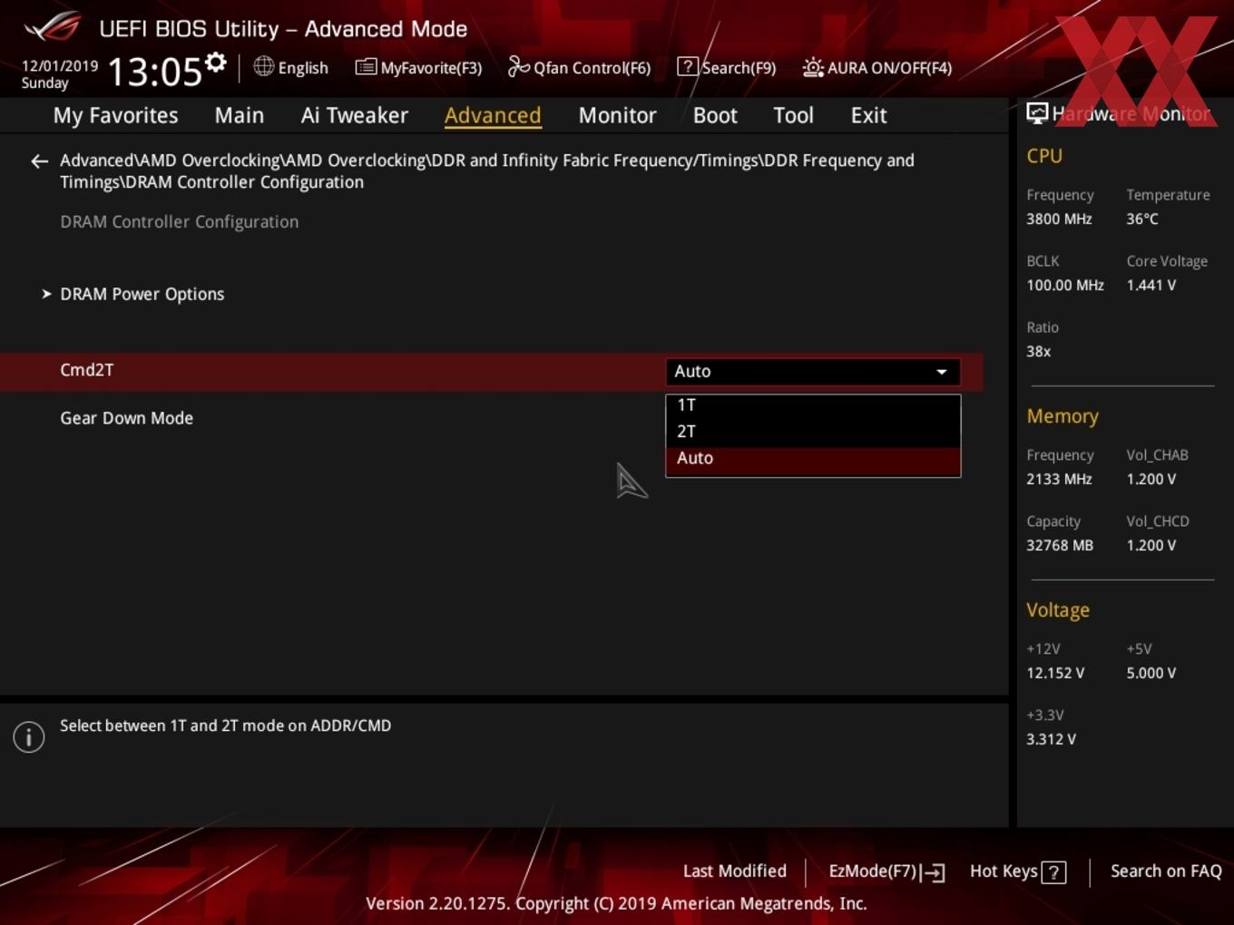Click the MyFavorite list icon
Image resolution: width=1234 pixels, height=925 pixels.
point(366,67)
